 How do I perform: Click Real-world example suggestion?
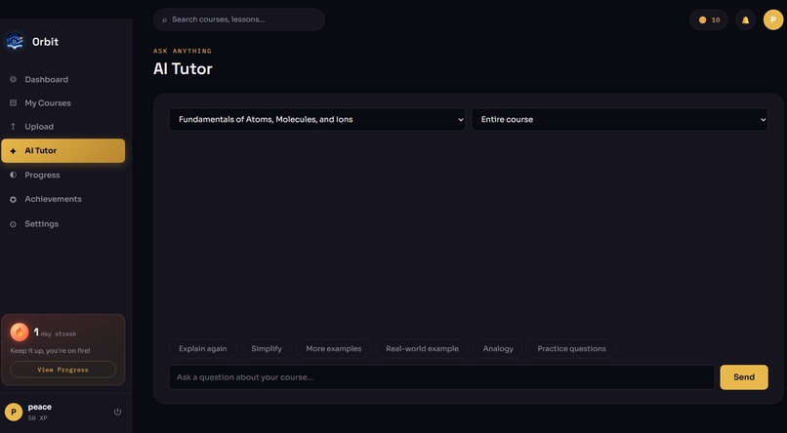click(x=422, y=349)
